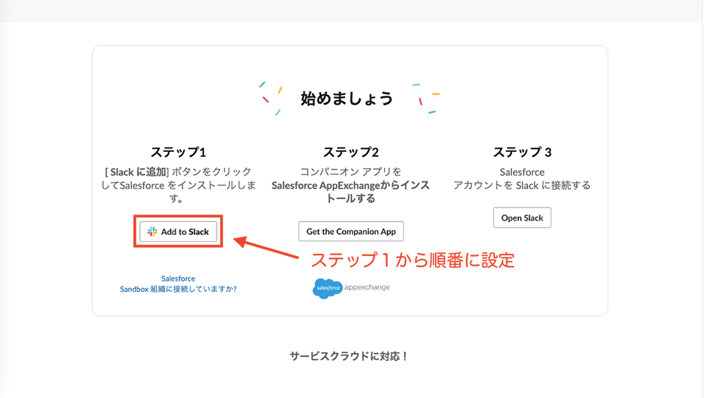704x398 pixels.
Task: Click the ステップ 3 heading
Action: click(x=522, y=152)
